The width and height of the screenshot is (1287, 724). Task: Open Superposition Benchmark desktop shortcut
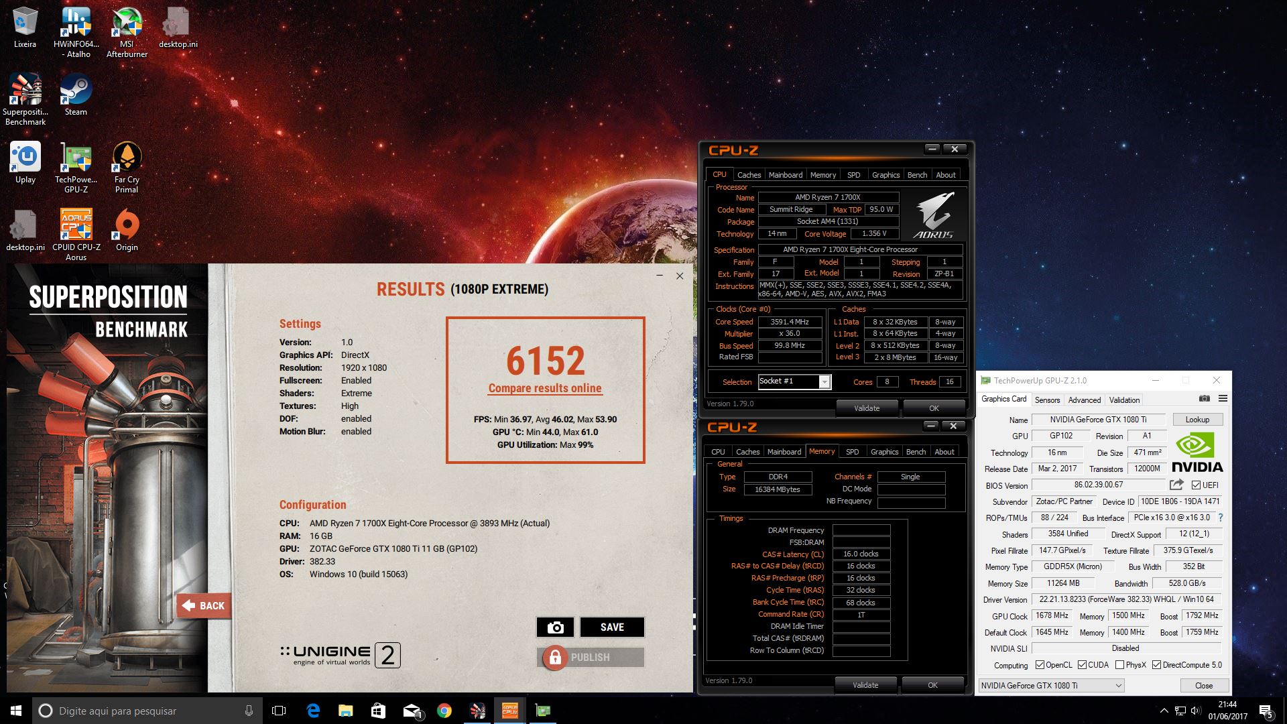(x=25, y=99)
